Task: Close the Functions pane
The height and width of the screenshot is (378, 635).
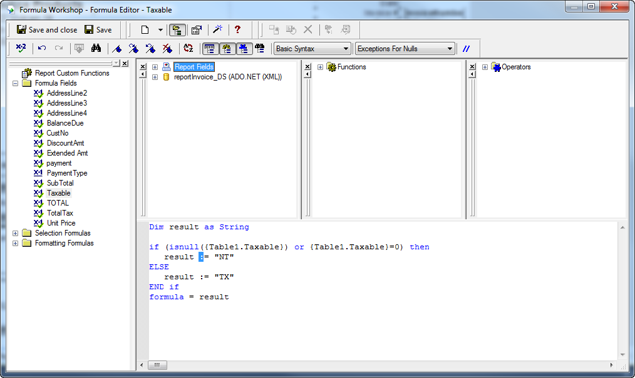Action: [x=307, y=67]
